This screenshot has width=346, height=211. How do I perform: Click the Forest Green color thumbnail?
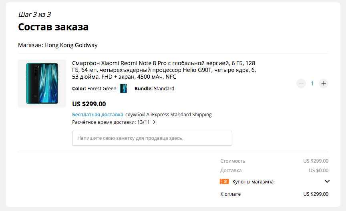pyautogui.click(x=123, y=88)
